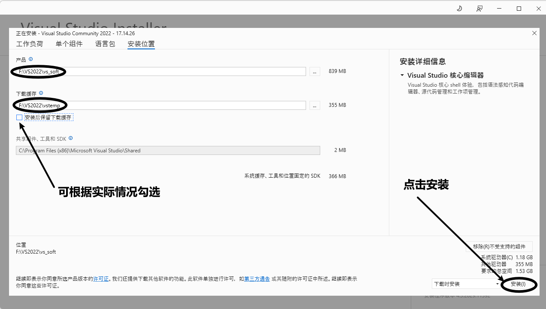Close the installation dialog with X
Viewport: 546px width, 309px height.
point(534,33)
